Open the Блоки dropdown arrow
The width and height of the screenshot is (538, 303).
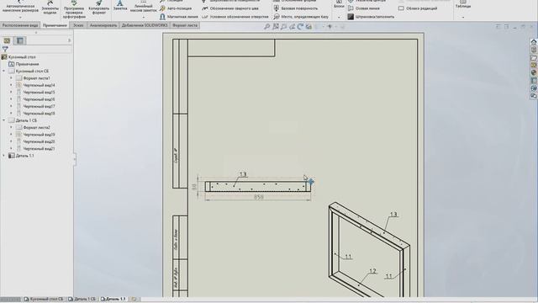click(339, 17)
